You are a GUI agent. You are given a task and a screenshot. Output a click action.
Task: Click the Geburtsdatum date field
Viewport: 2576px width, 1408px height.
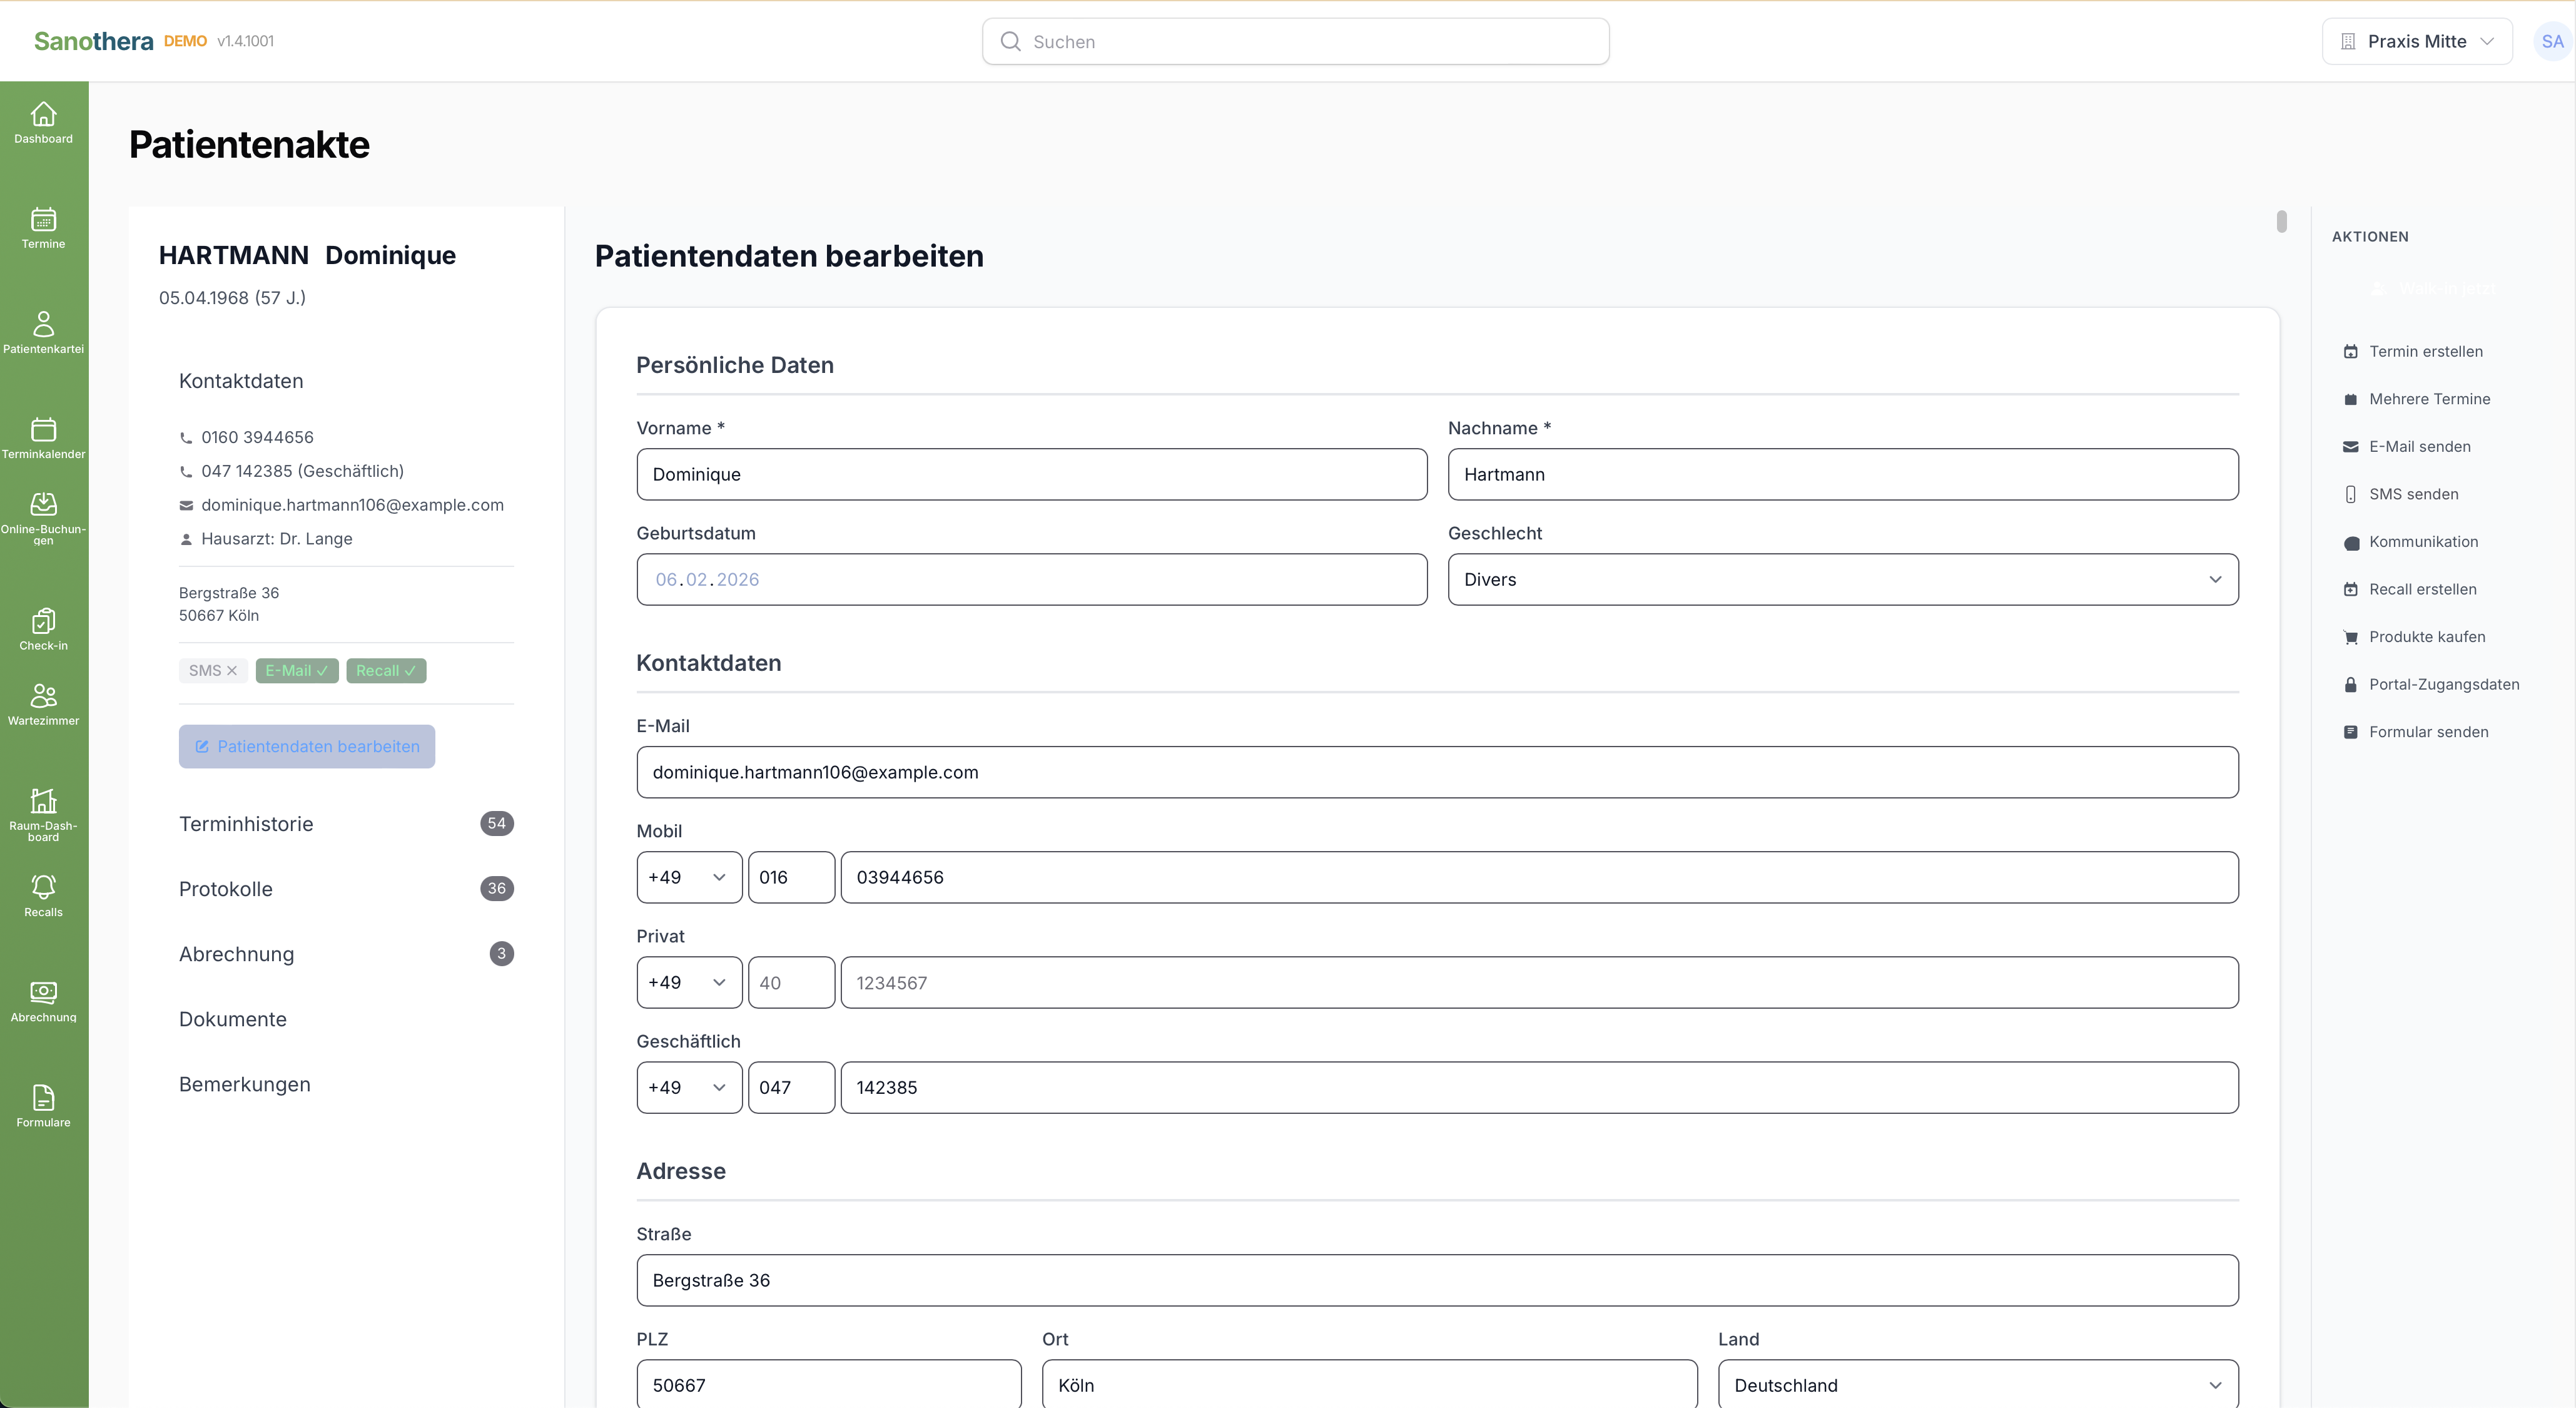[x=1031, y=579]
